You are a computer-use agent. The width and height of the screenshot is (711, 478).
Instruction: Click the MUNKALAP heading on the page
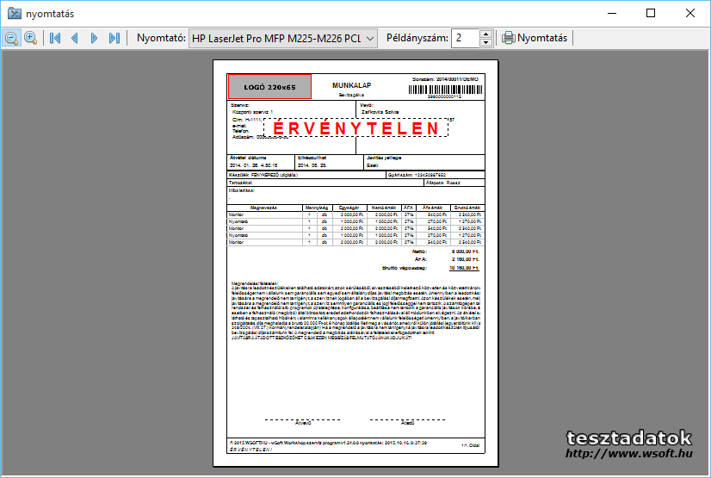351,85
